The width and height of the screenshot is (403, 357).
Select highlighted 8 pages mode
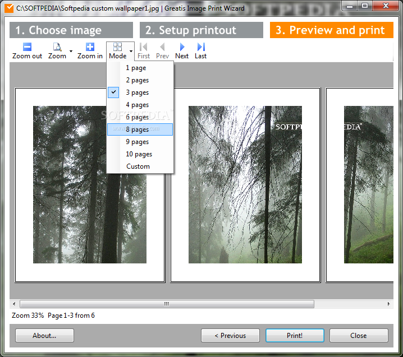tap(140, 129)
